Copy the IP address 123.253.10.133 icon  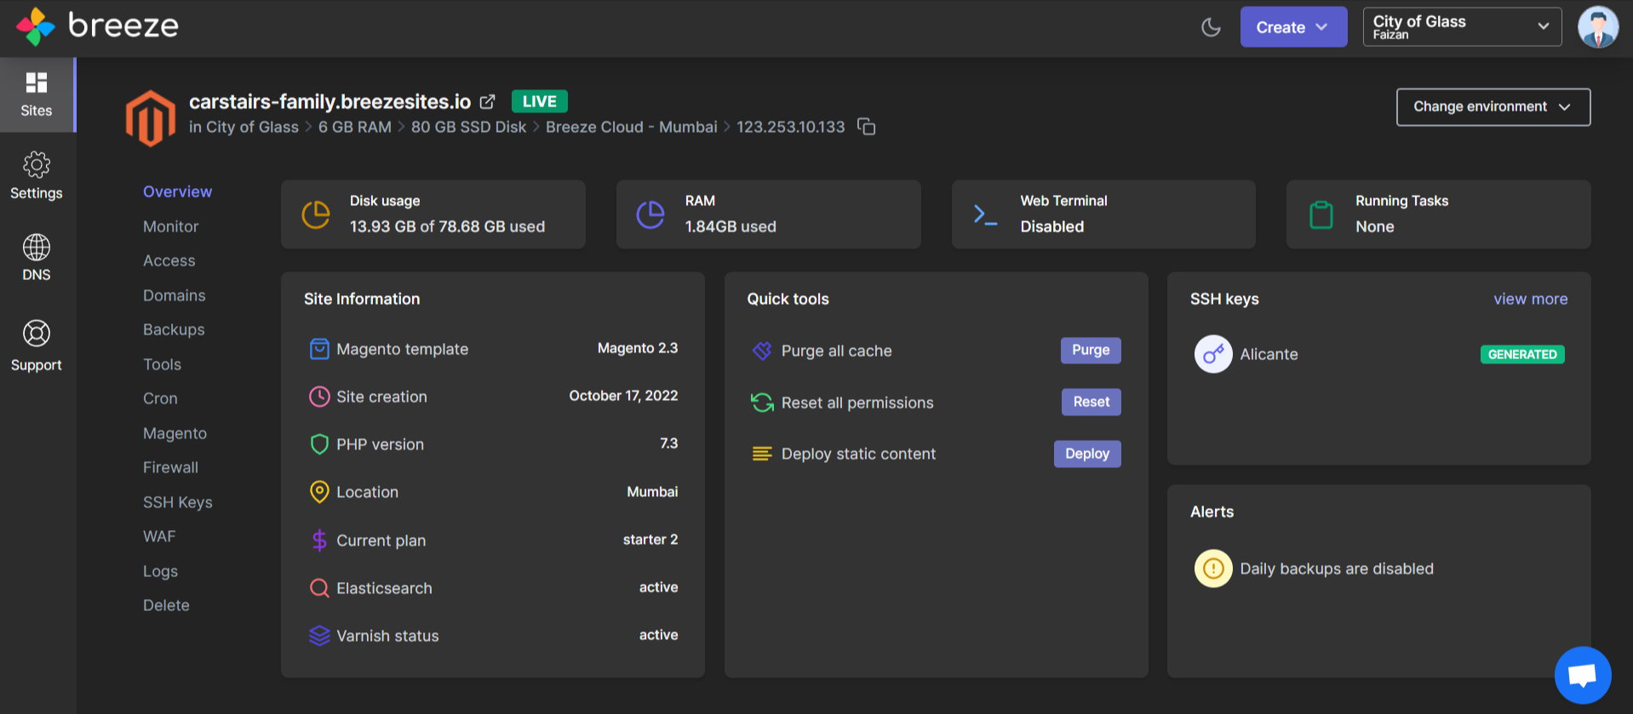866,127
